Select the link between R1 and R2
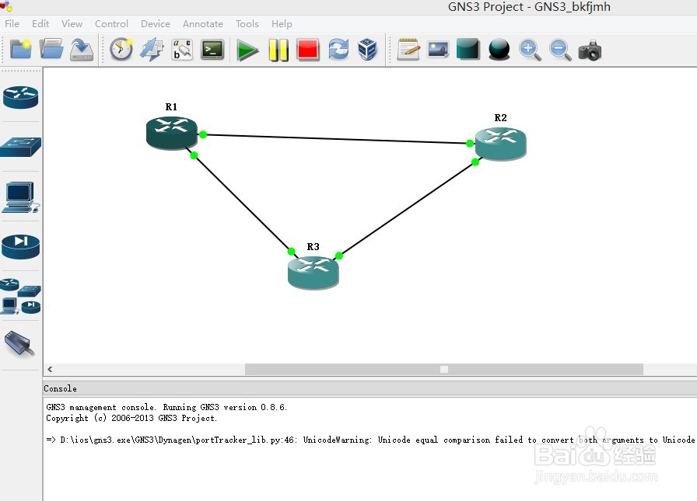697x501 pixels. point(336,139)
